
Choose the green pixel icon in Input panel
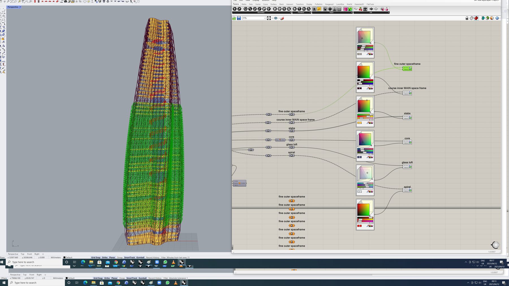(x=350, y=9)
